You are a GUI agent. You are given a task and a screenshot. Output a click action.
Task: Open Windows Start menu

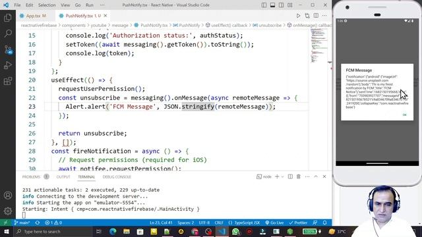(6, 232)
